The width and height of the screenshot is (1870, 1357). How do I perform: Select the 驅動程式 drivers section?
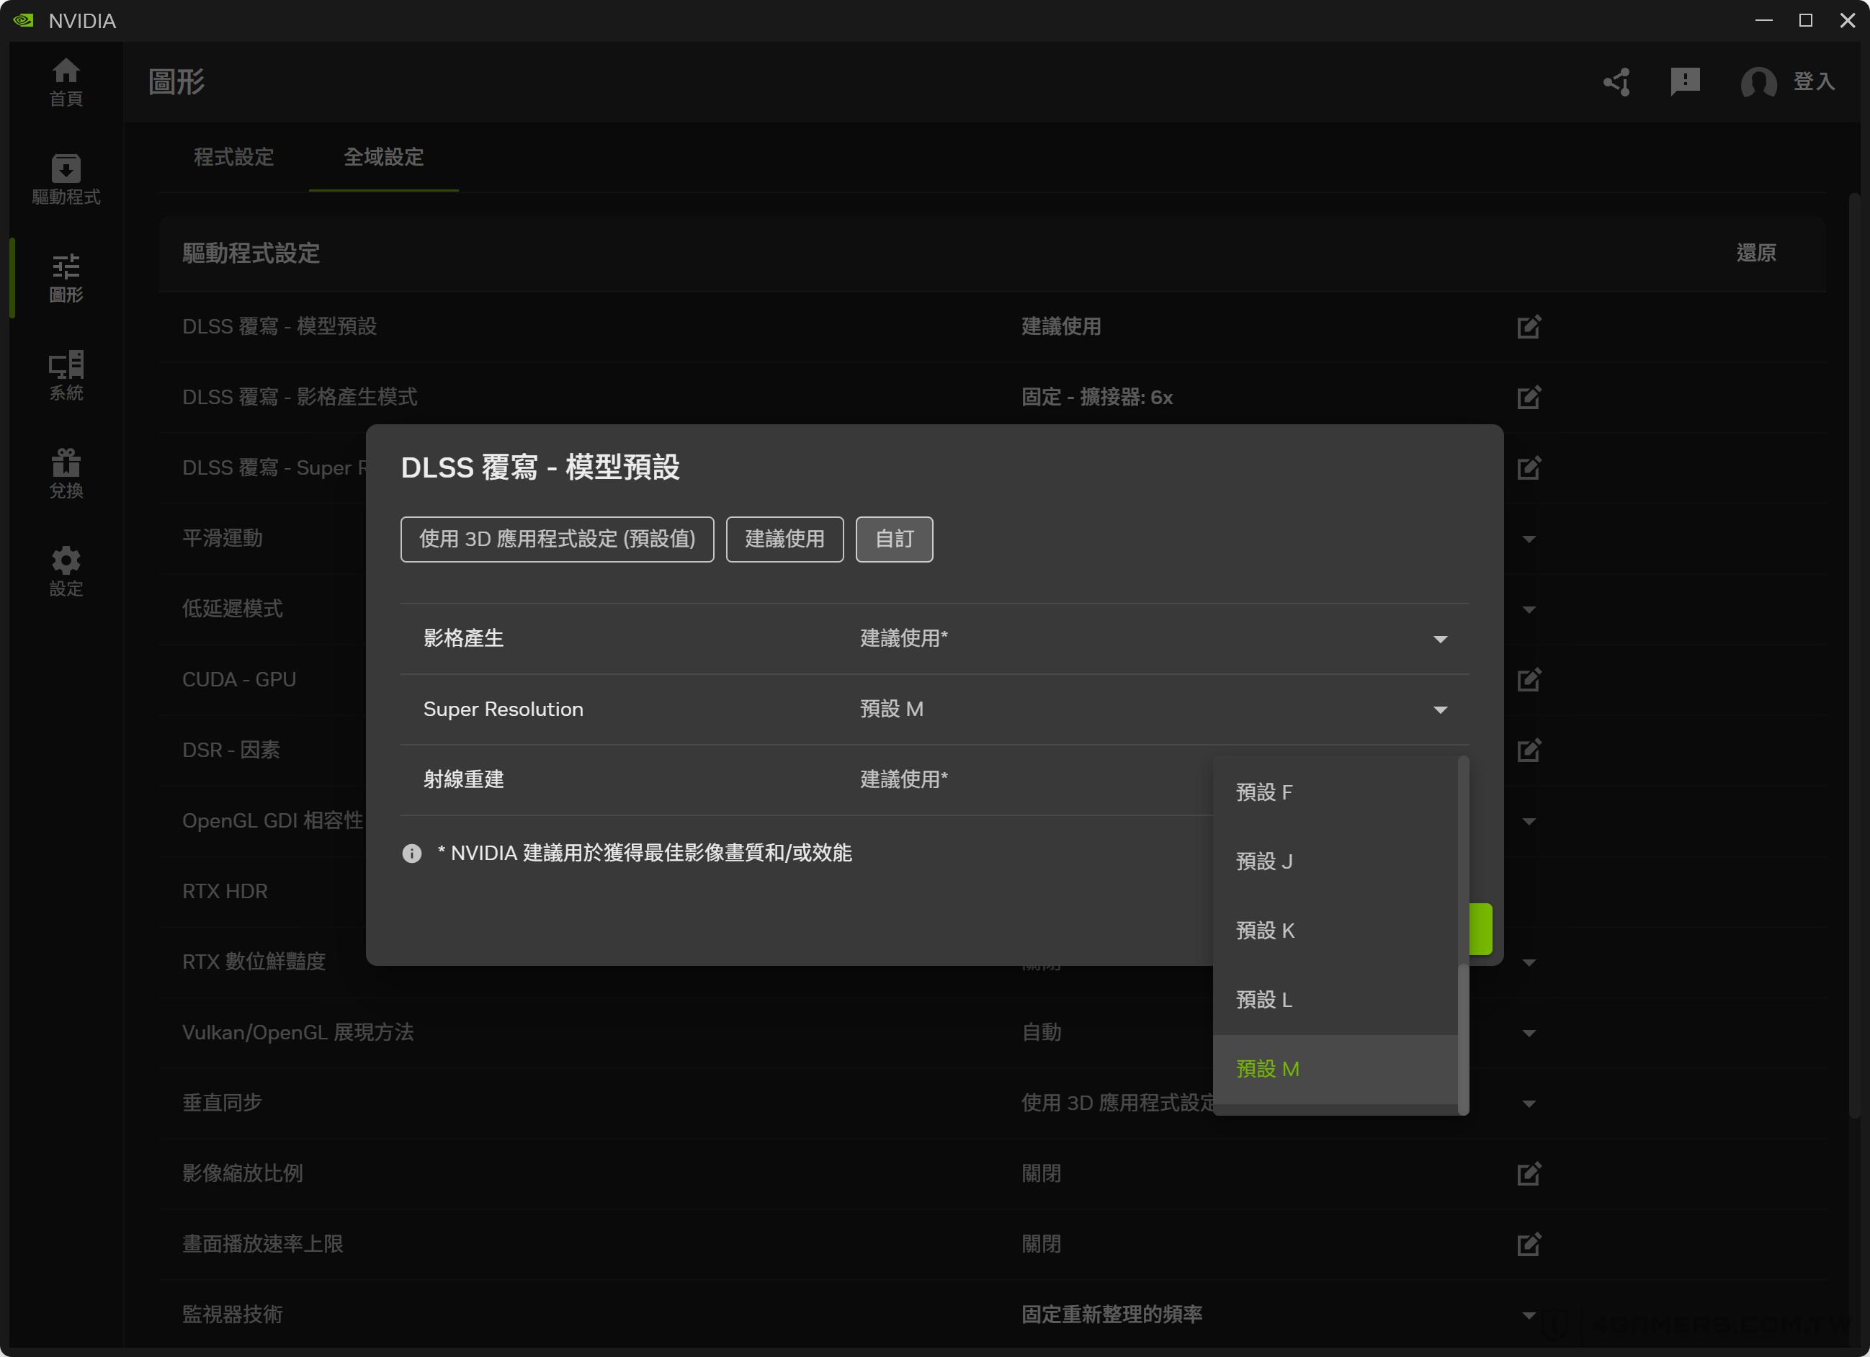point(66,178)
